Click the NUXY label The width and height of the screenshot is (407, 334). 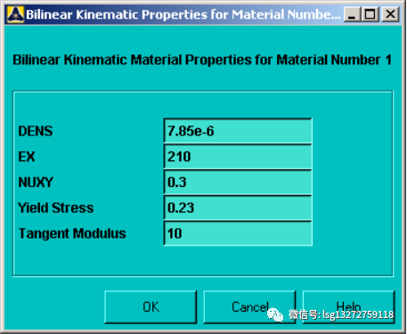[x=36, y=182]
